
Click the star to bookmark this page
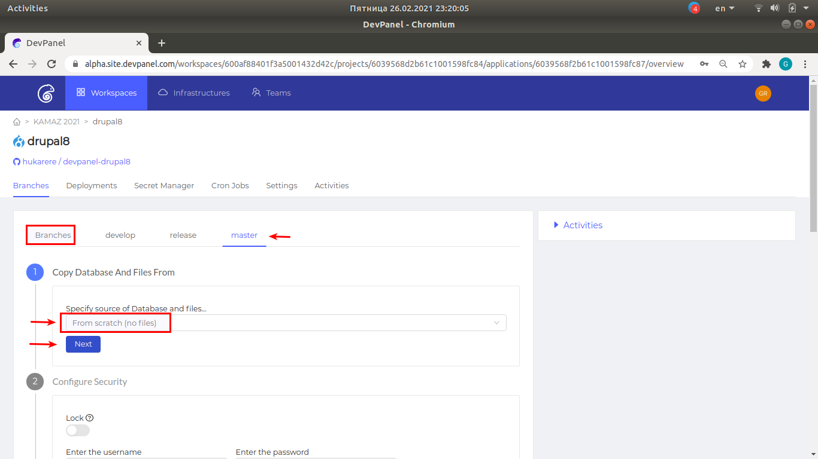(743, 63)
